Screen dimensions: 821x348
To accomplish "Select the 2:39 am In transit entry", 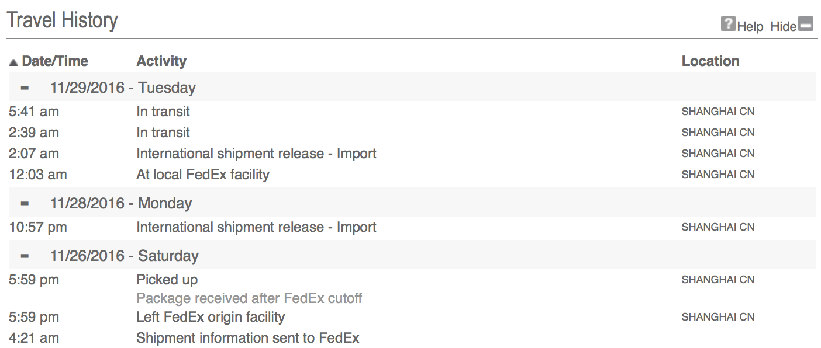I will (x=411, y=133).
